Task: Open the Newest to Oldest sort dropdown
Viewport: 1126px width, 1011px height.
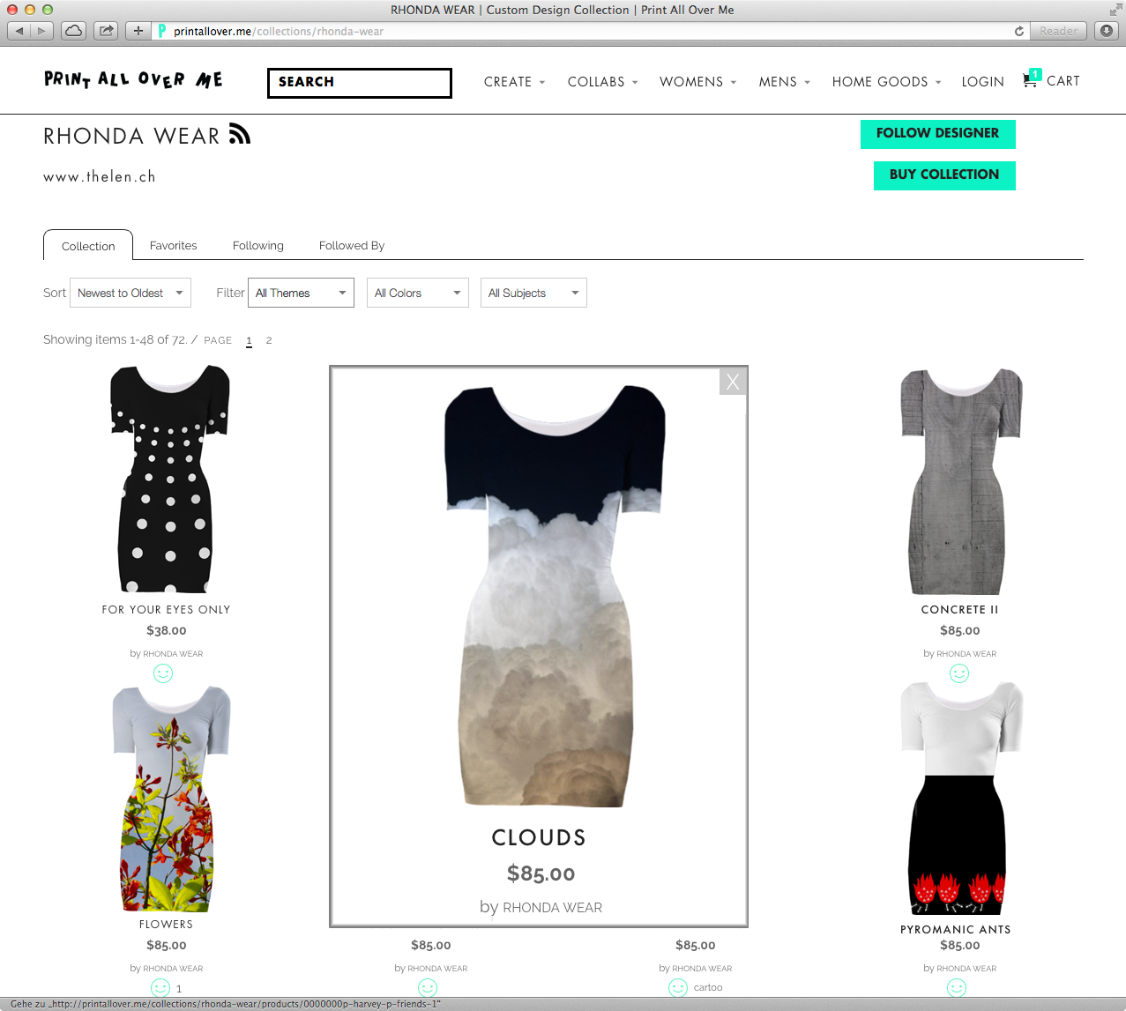Action: pyautogui.click(x=130, y=293)
